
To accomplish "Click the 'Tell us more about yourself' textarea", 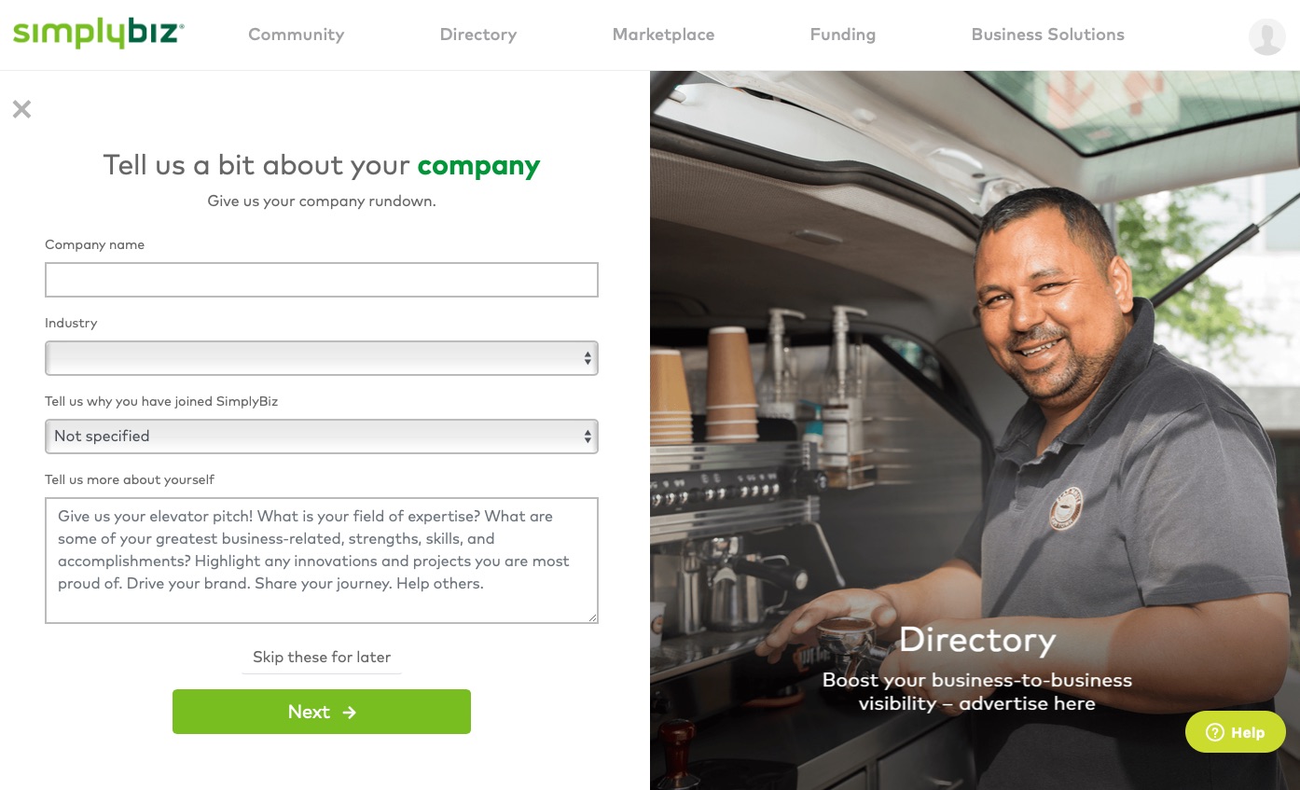I will click(x=322, y=561).
